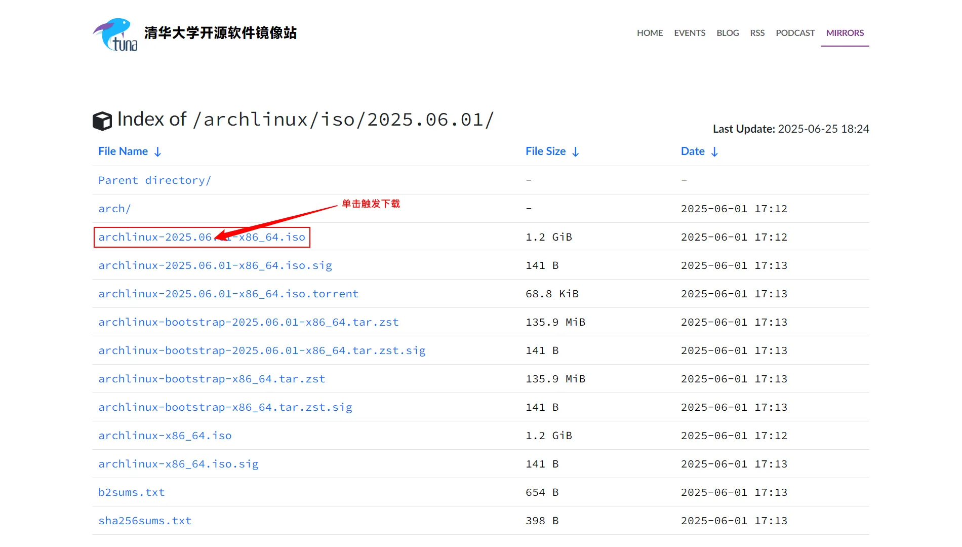Click the date cell in the arch/ row
This screenshot has height=547, width=962.
(734, 209)
